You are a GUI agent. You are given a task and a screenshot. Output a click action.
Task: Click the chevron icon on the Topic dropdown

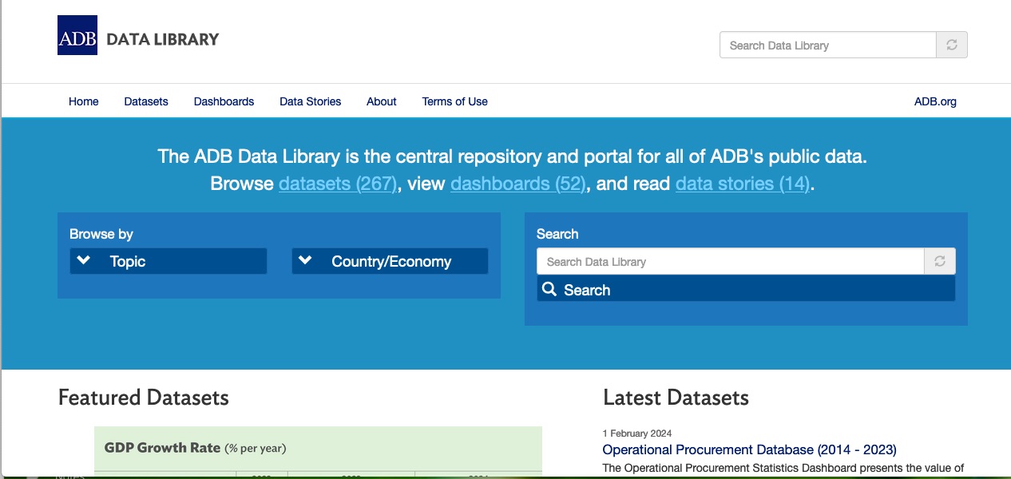click(x=84, y=261)
